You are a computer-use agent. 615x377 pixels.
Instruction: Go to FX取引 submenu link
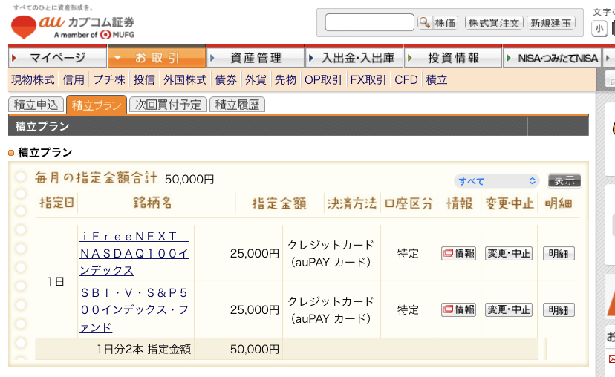[x=368, y=80]
